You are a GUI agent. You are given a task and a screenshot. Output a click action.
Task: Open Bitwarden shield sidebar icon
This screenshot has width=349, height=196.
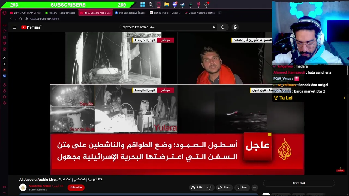pyautogui.click(x=4, y=76)
